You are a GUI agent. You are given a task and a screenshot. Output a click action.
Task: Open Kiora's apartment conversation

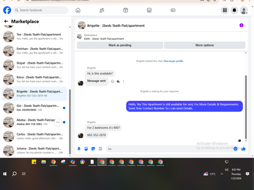point(34,79)
